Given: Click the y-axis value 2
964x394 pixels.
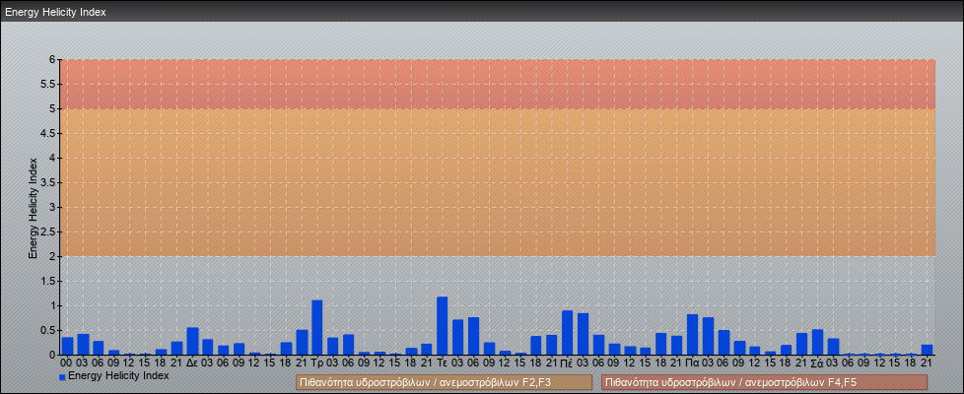Looking at the screenshot, I should pos(53,256).
